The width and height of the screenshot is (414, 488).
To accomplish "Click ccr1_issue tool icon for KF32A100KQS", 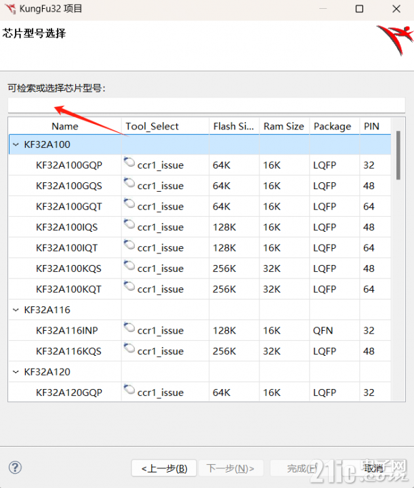I will (x=129, y=266).
